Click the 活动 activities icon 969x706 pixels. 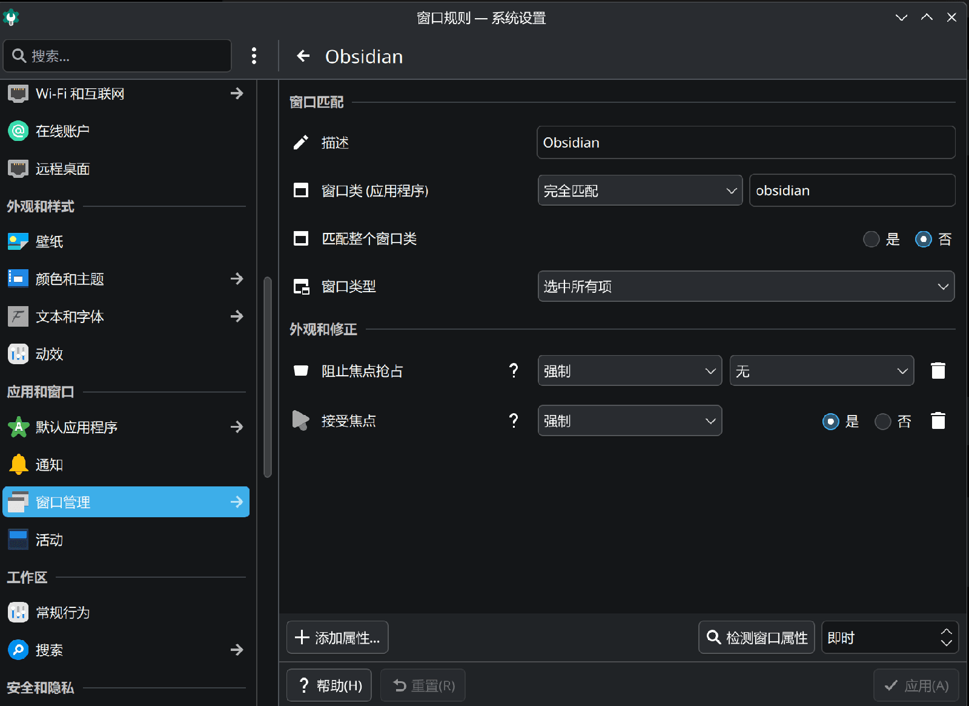point(18,540)
